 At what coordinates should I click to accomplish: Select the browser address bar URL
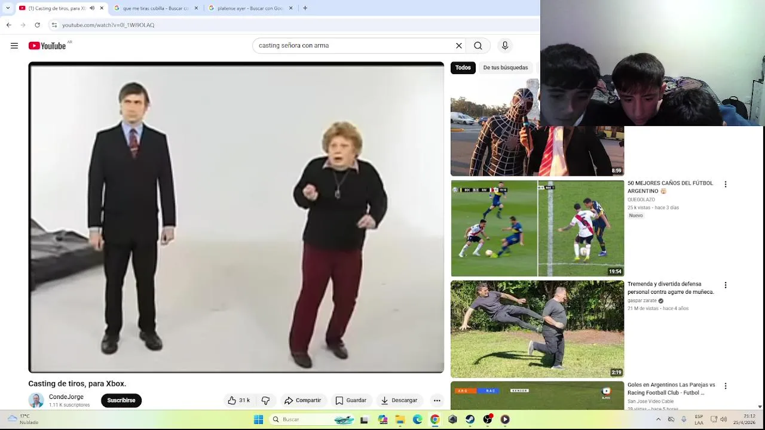click(x=108, y=25)
